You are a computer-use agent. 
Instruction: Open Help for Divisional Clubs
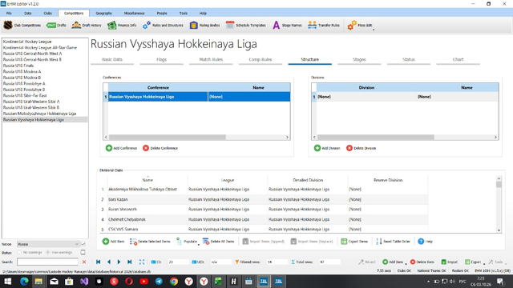(426, 242)
